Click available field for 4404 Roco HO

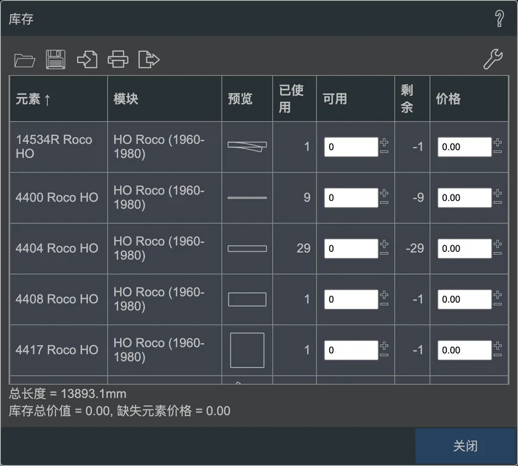[351, 249]
